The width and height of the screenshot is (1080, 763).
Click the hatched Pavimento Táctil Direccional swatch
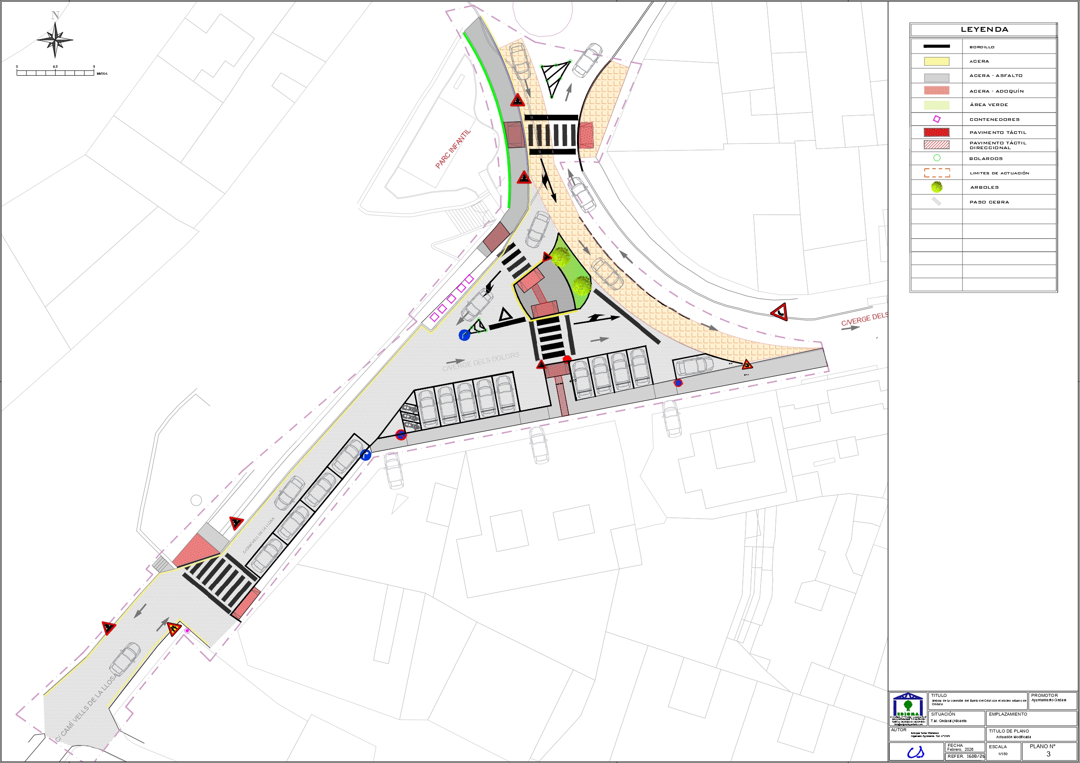(x=936, y=145)
